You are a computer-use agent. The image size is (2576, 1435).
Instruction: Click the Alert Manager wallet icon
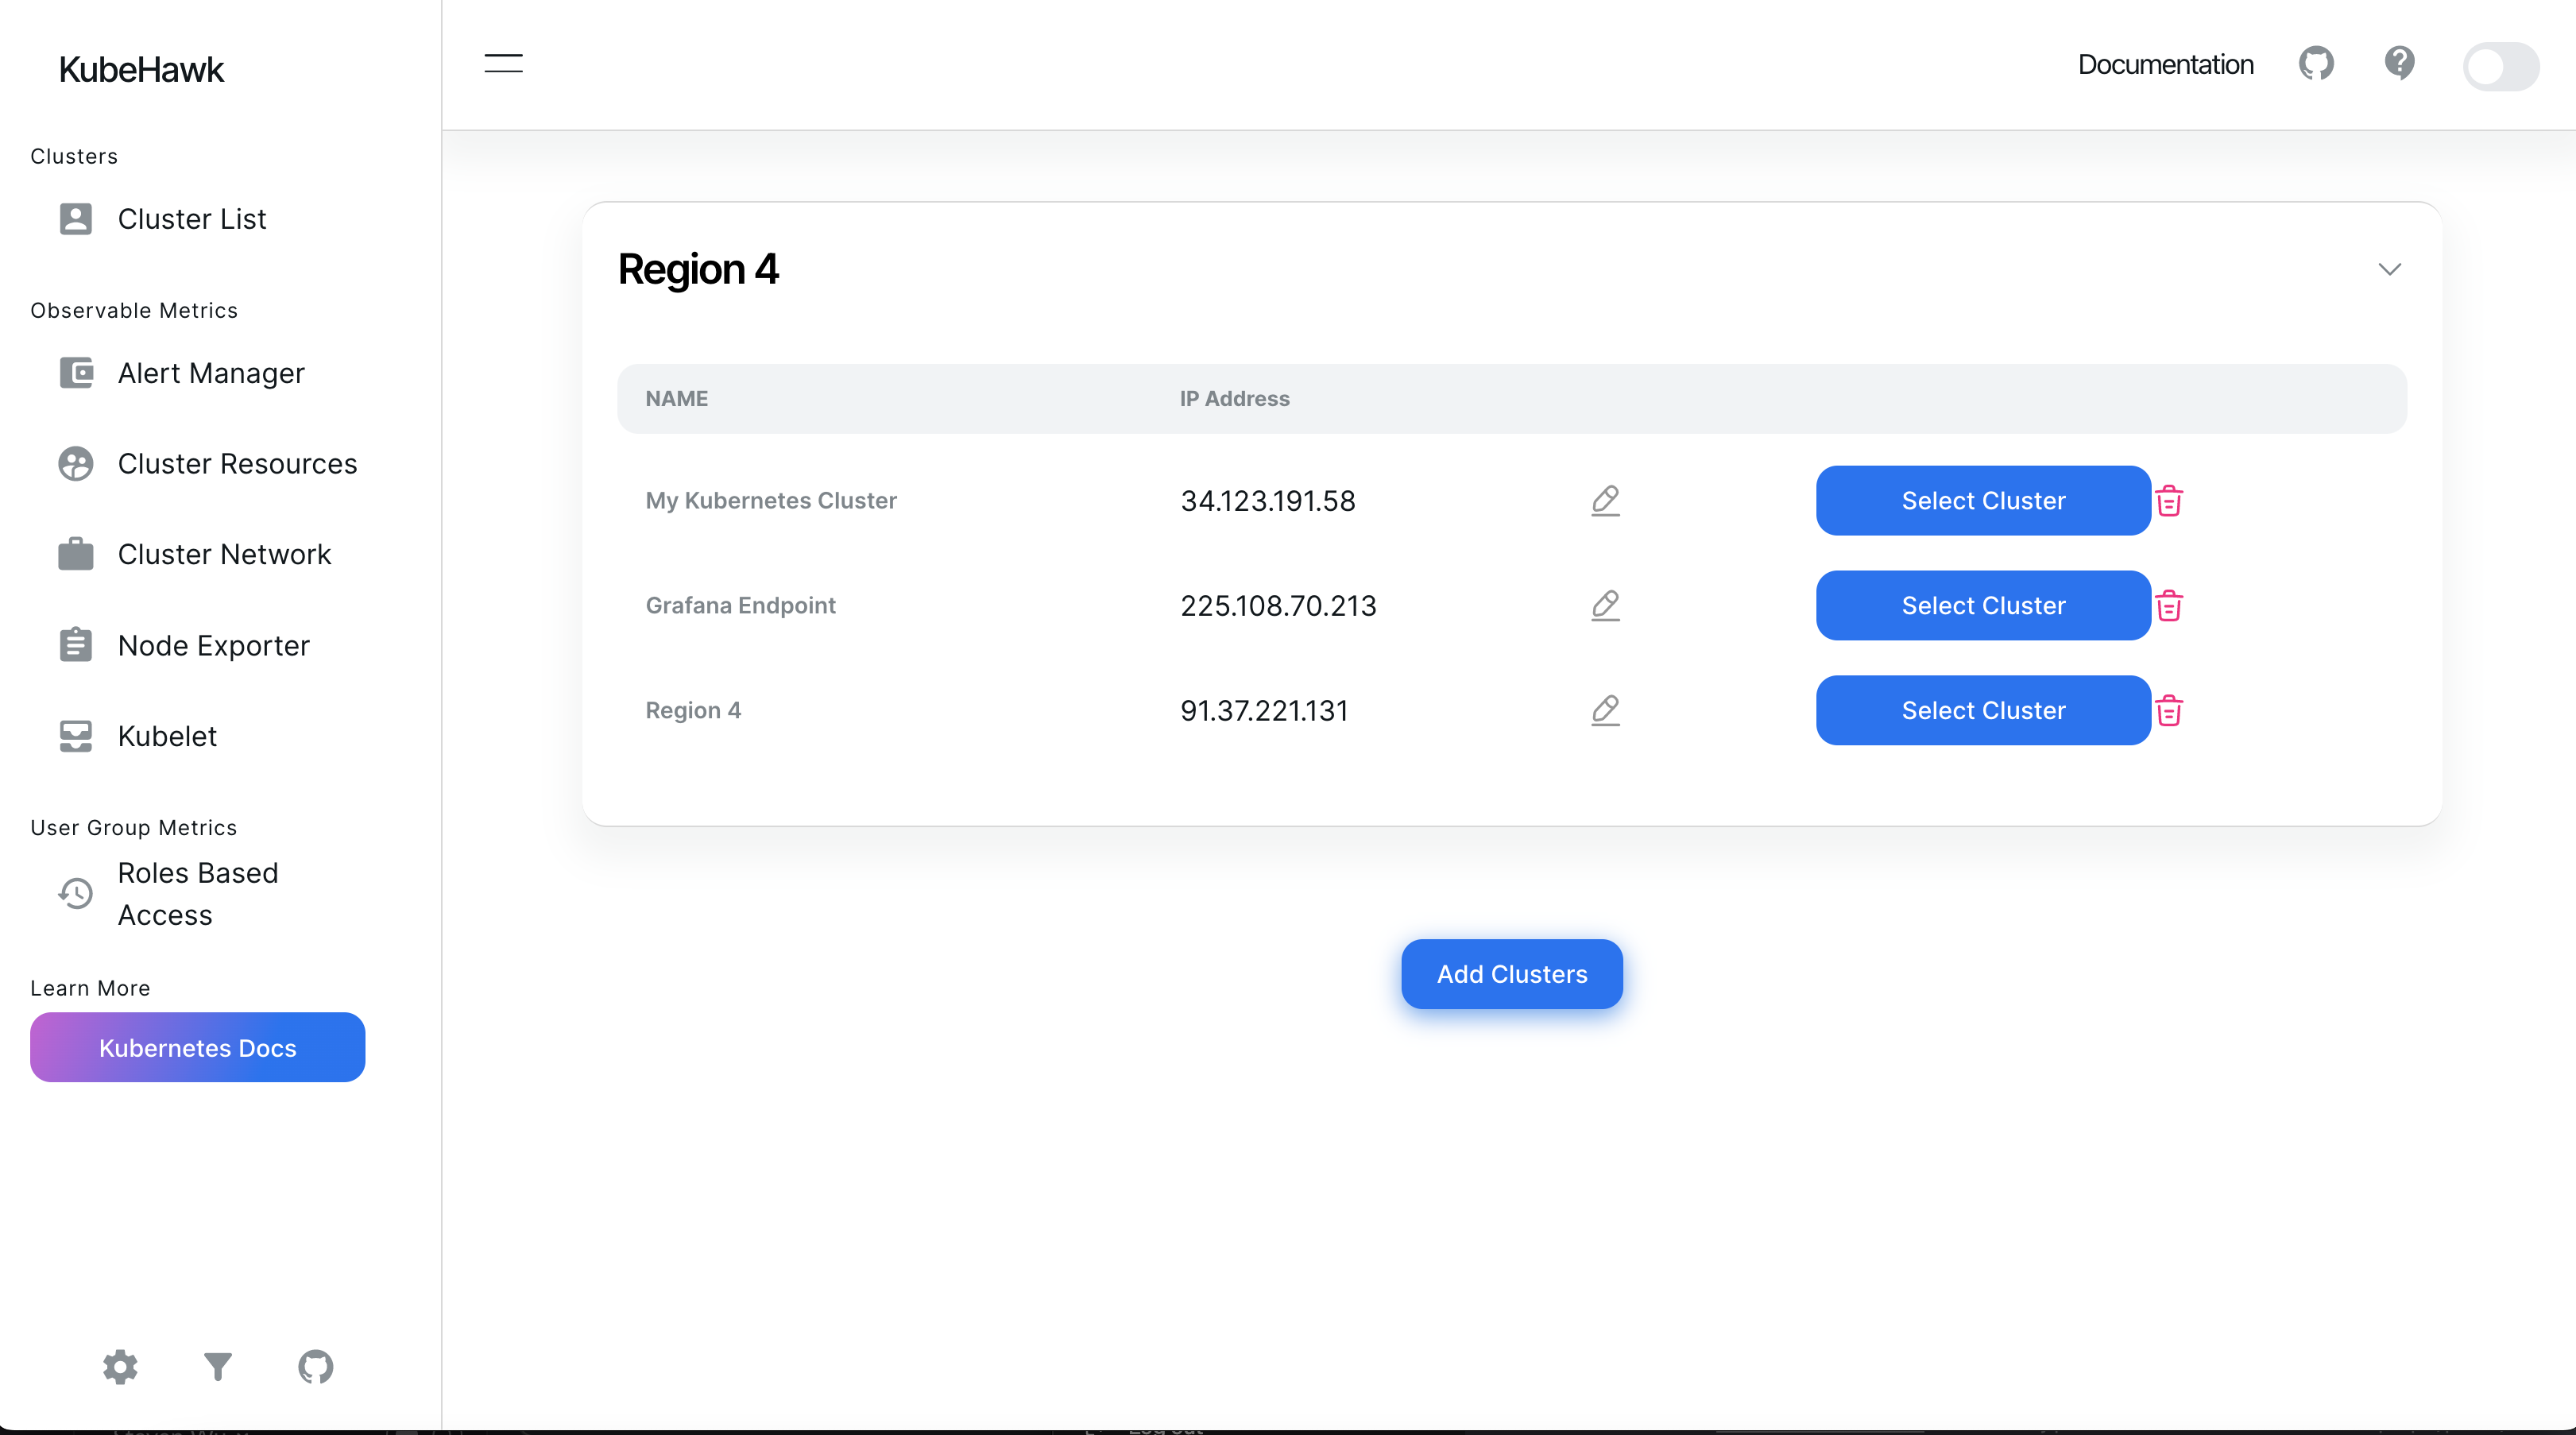click(x=76, y=373)
